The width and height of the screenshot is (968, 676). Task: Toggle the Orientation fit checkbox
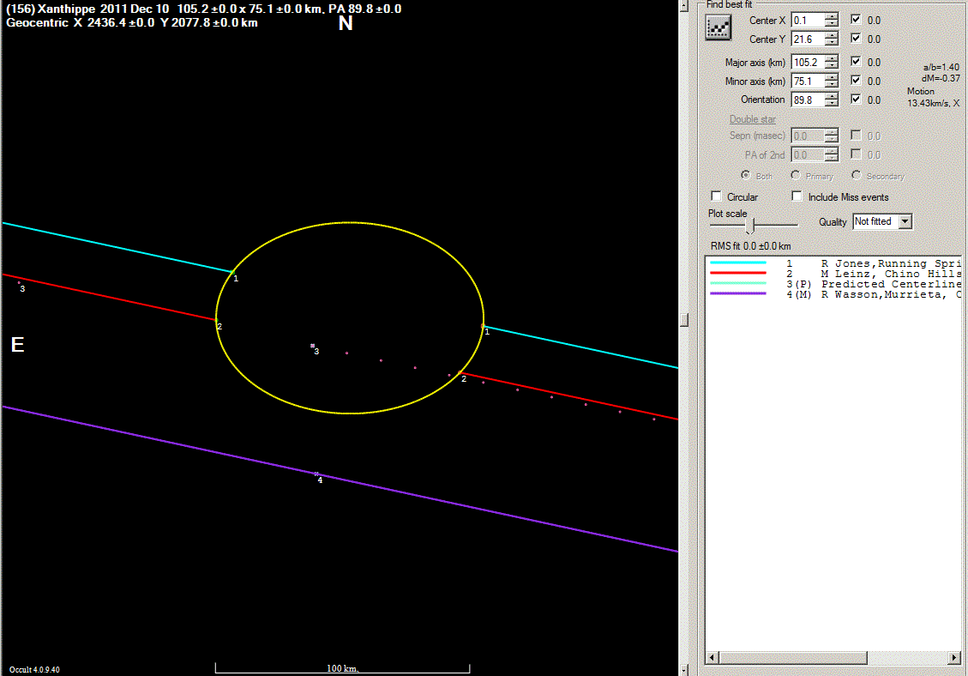click(856, 100)
